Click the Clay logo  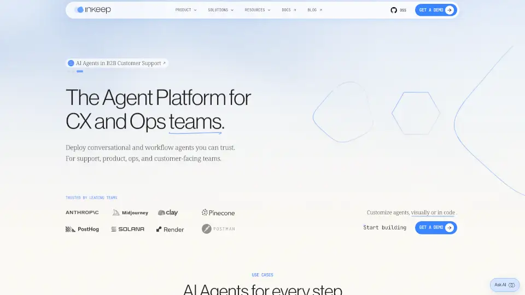point(168,213)
